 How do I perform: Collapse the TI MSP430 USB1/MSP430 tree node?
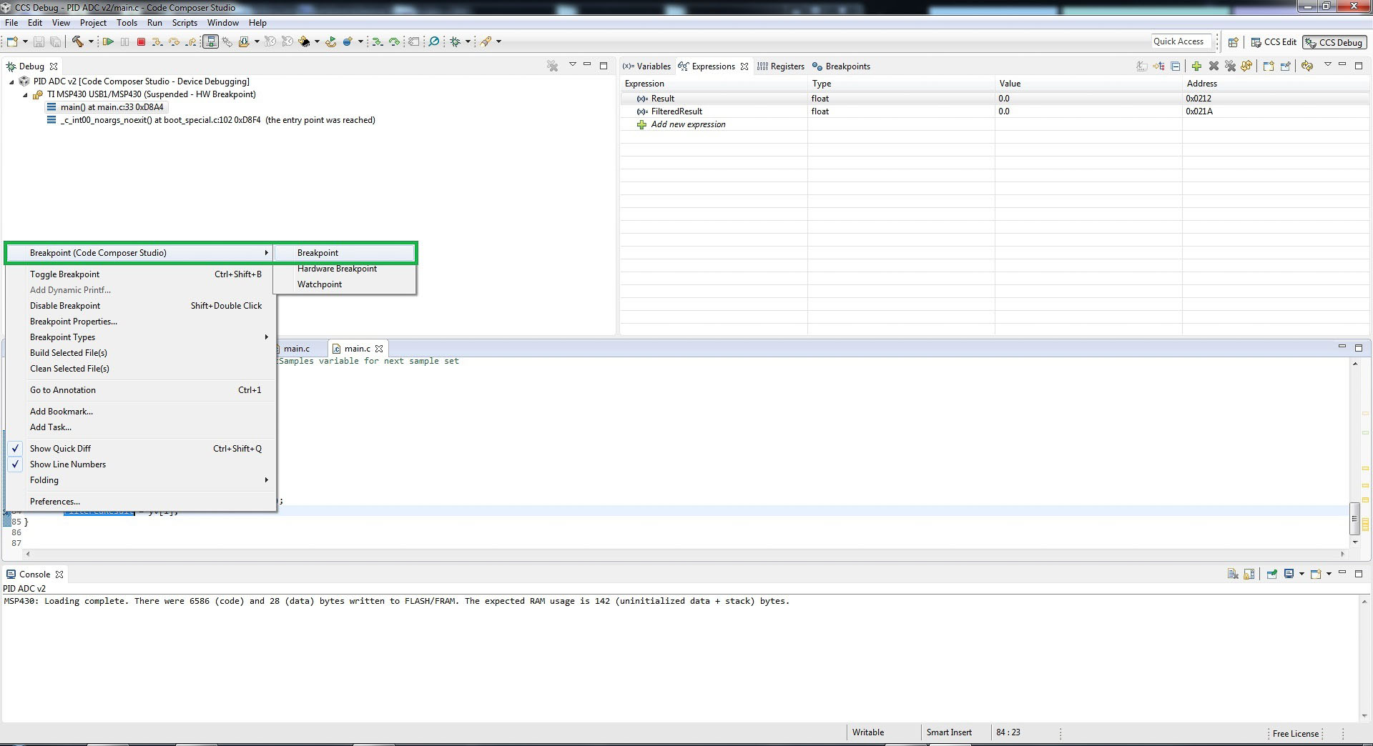click(x=25, y=94)
